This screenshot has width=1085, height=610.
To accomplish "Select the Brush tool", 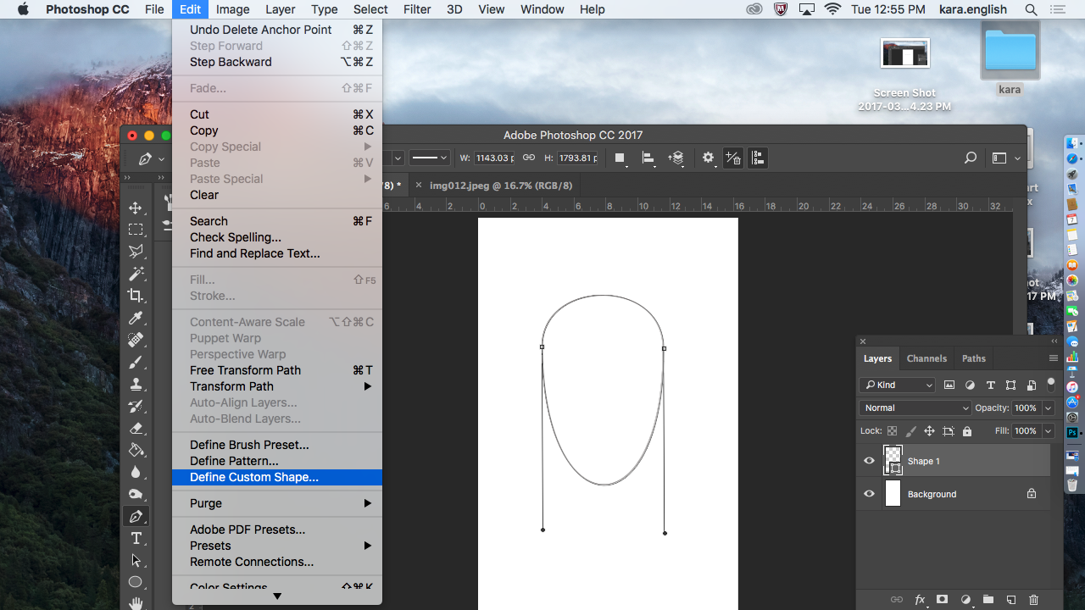I will point(136,360).
